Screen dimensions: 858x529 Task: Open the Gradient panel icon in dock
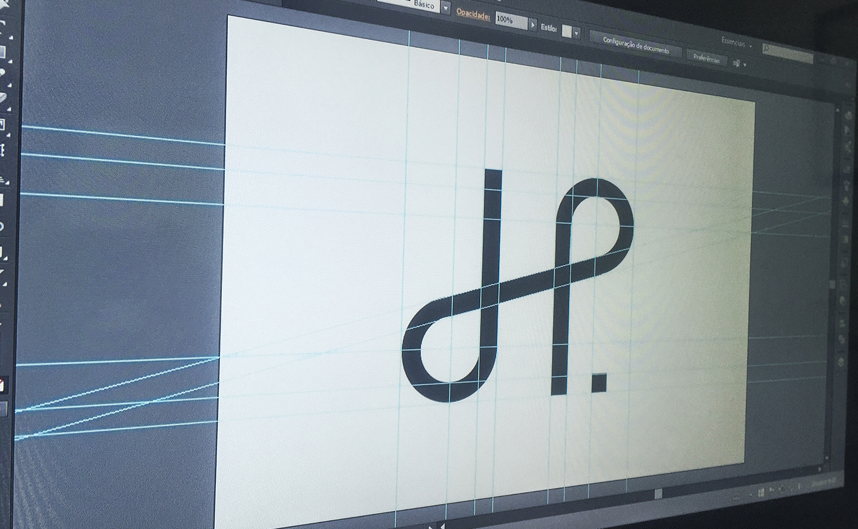(x=844, y=240)
